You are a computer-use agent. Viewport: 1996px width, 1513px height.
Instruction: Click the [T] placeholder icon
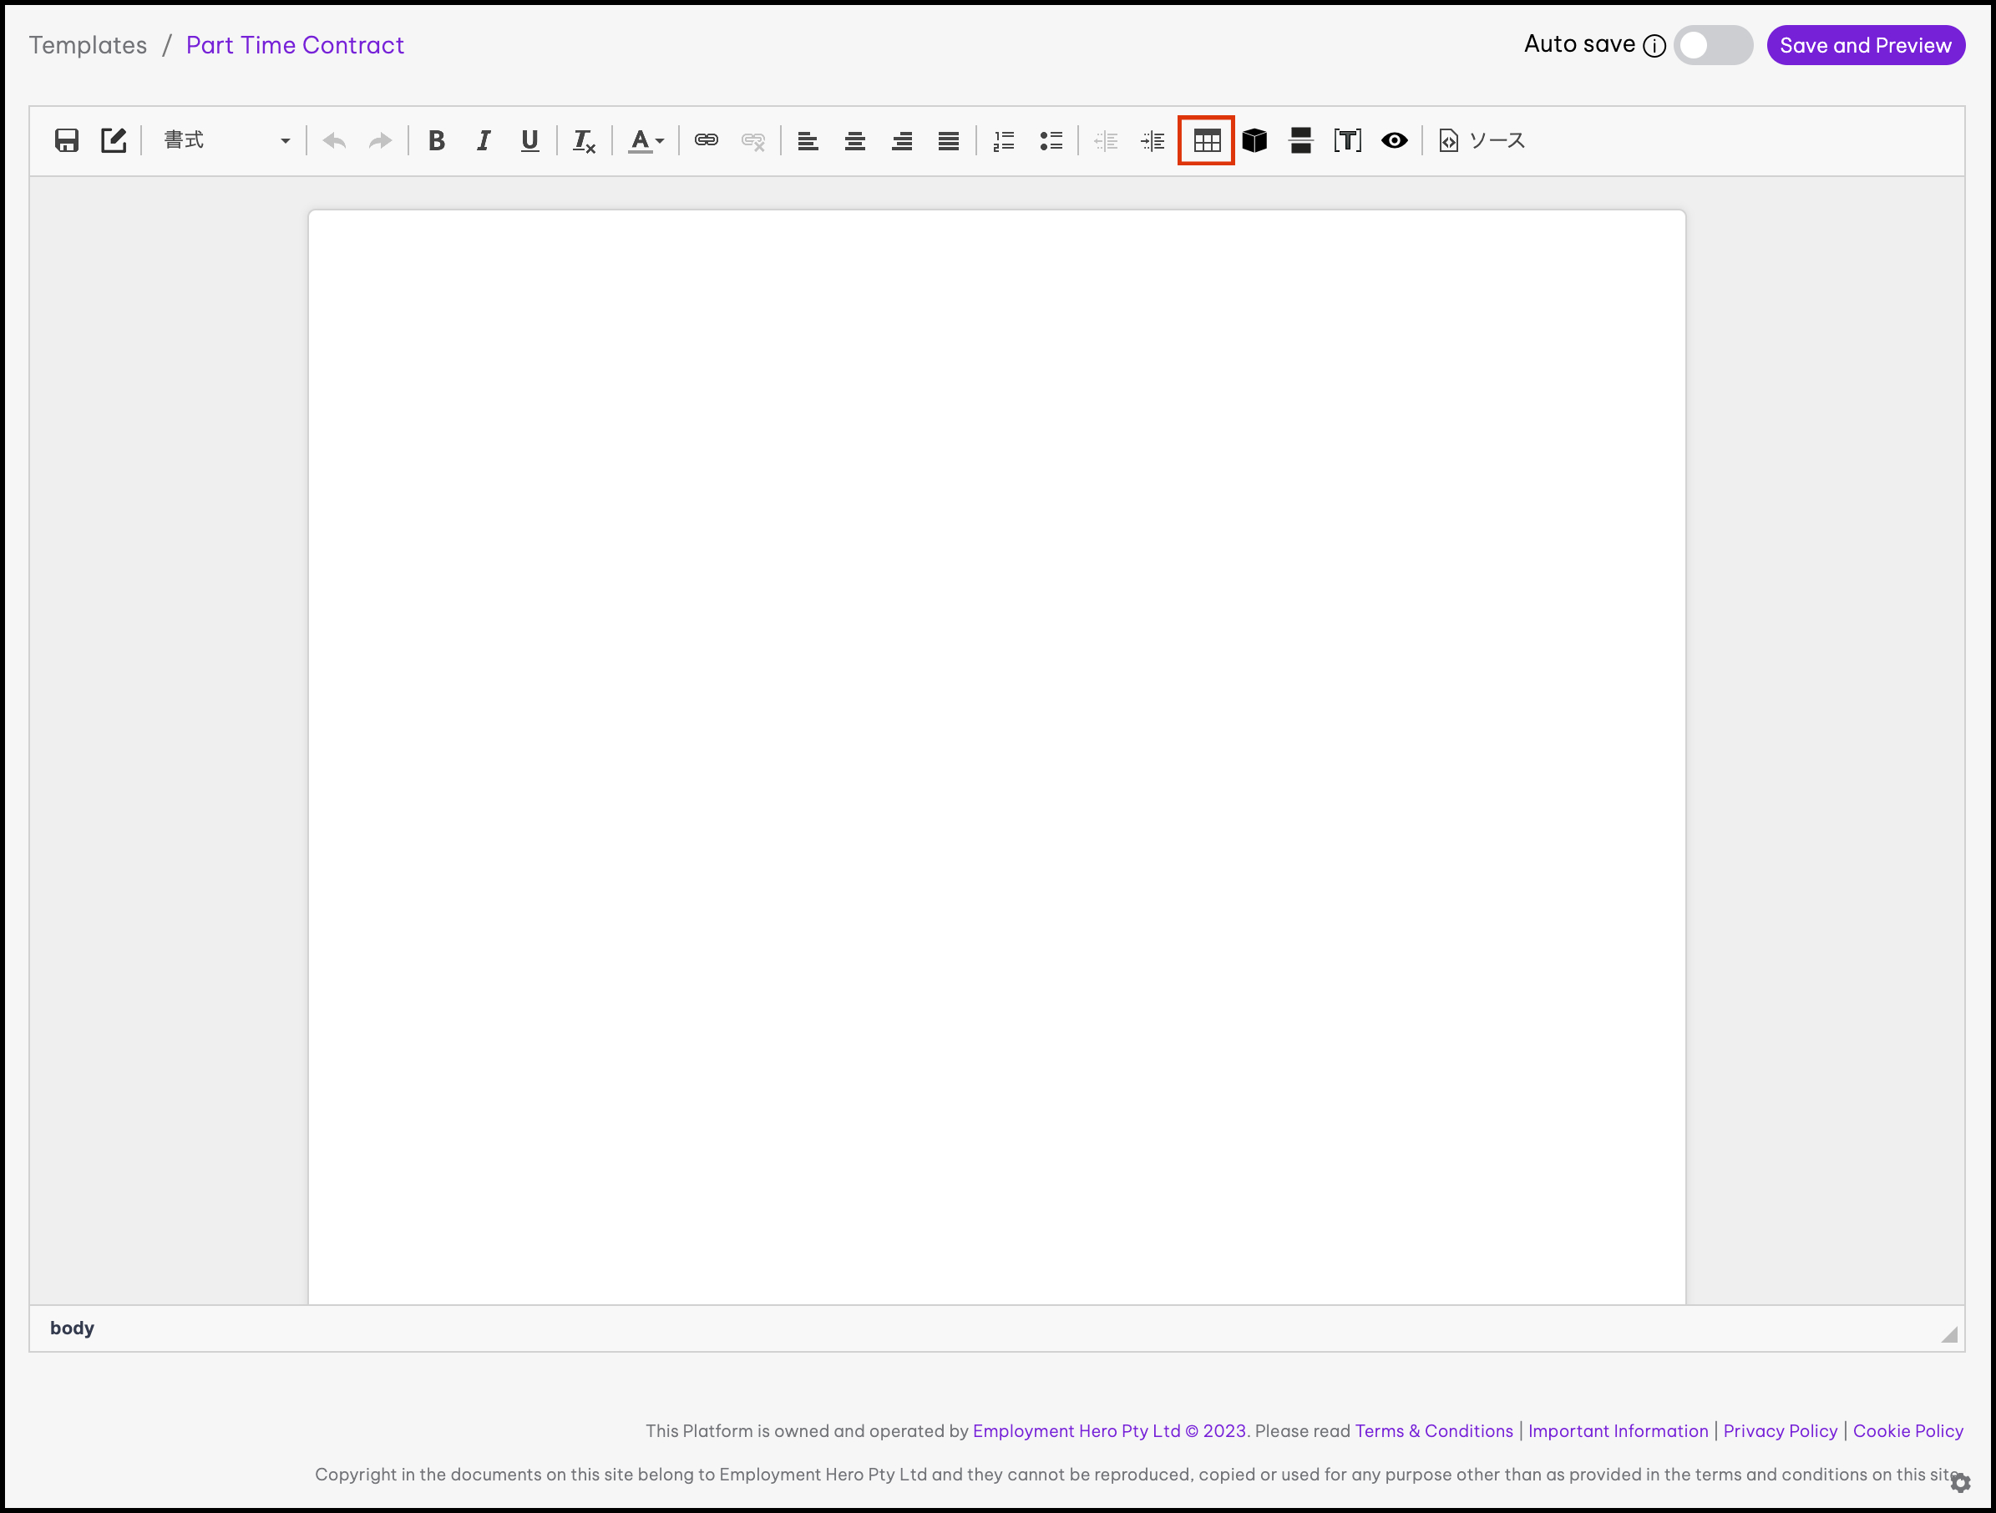(1347, 141)
